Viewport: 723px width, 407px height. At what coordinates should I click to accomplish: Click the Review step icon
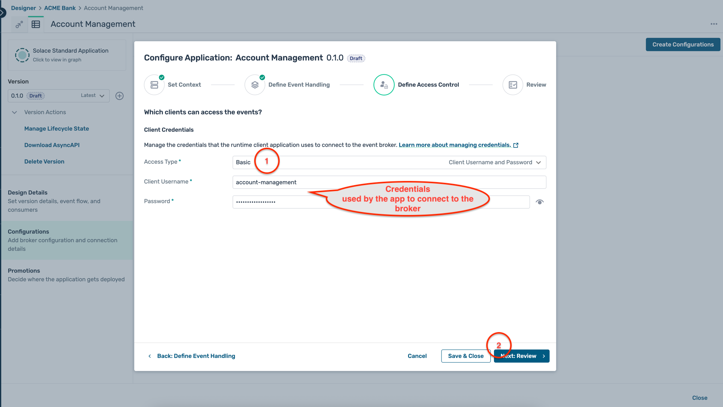512,85
